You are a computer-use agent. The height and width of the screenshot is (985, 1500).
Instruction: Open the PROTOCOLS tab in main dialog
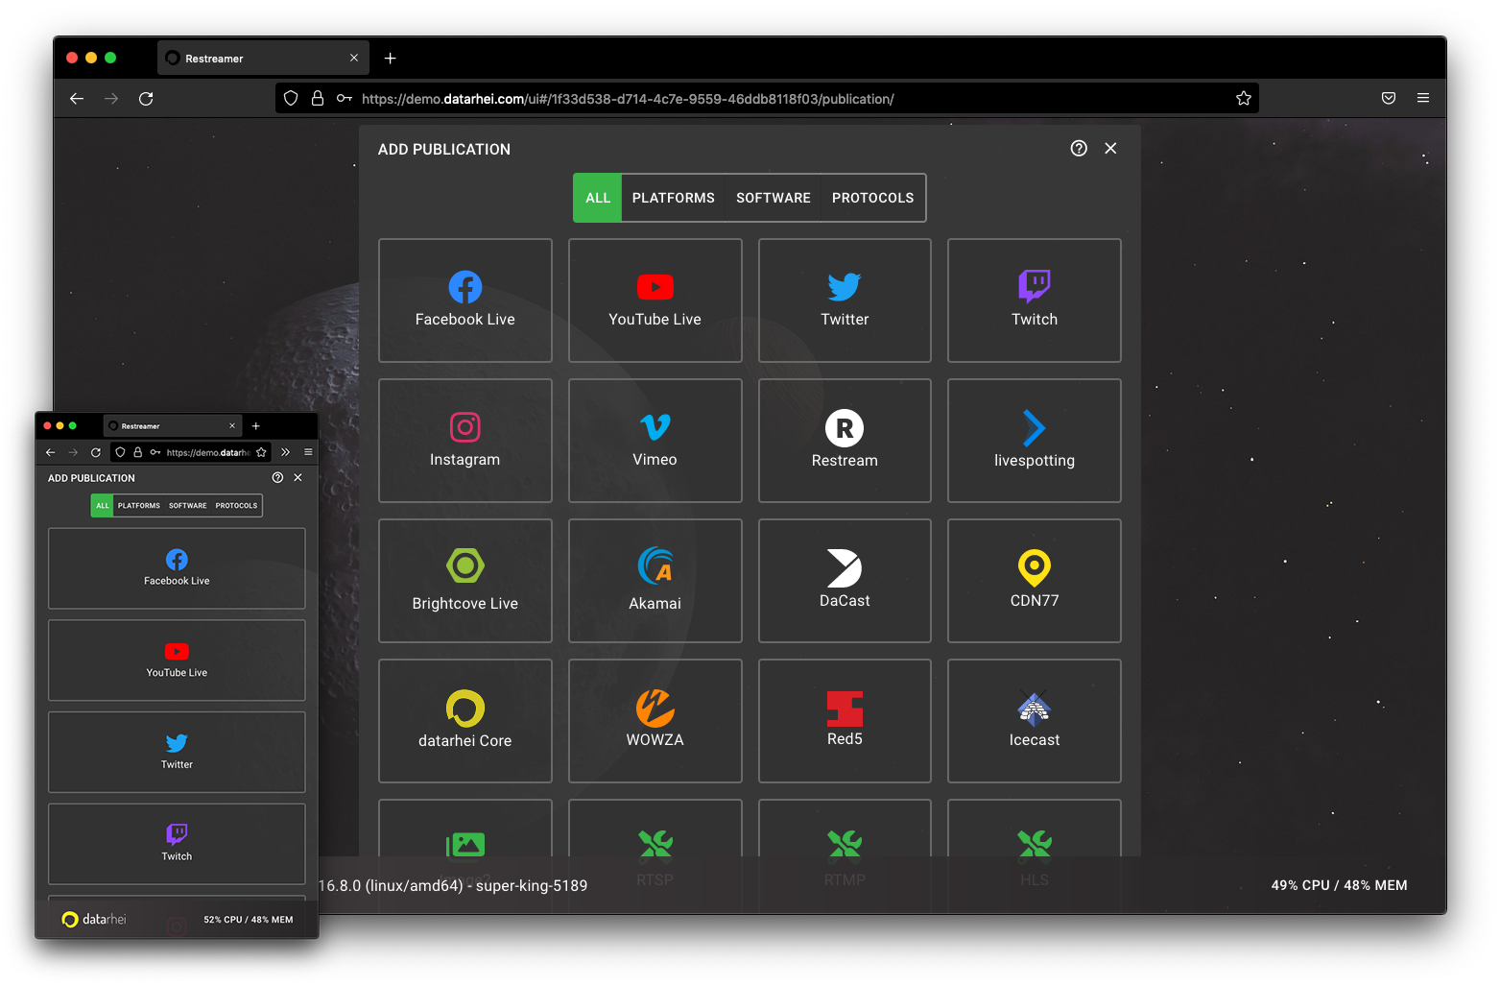tap(872, 198)
